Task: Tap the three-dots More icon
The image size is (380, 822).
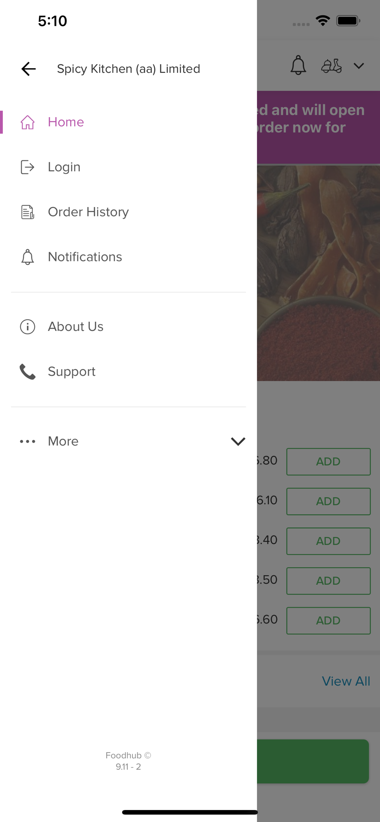Action: 28,441
